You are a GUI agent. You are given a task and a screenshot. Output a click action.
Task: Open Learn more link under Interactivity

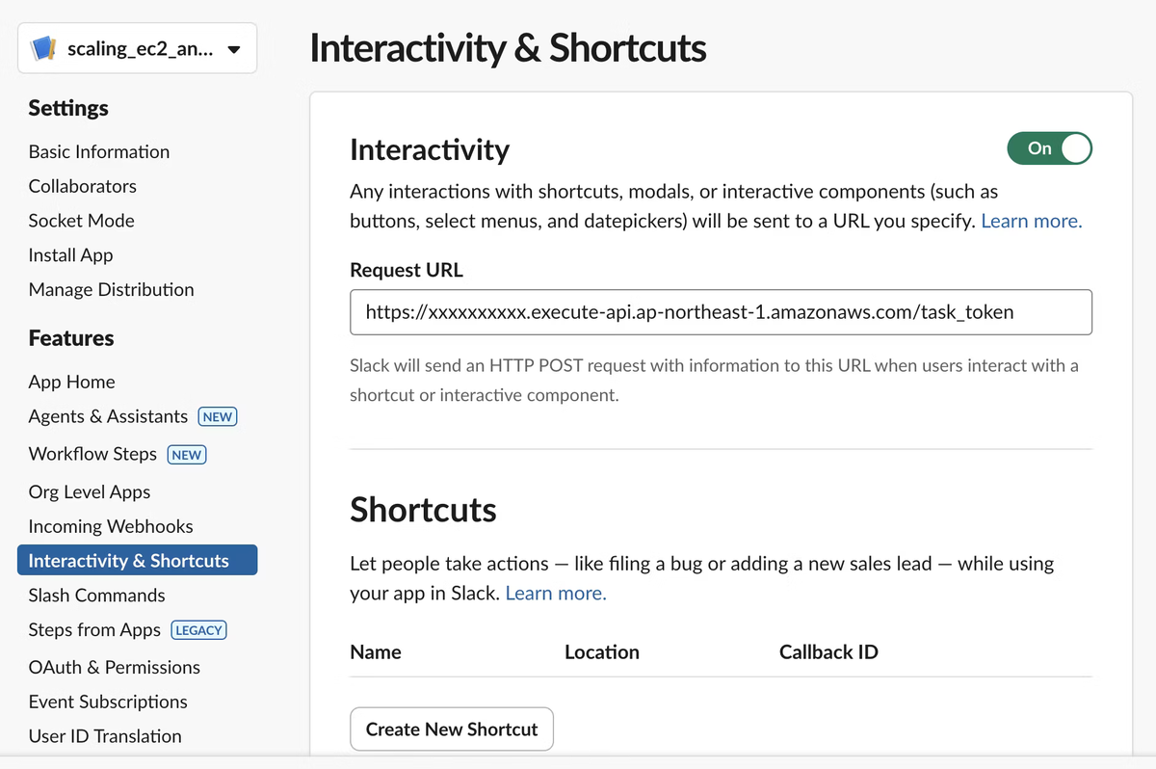(1032, 221)
